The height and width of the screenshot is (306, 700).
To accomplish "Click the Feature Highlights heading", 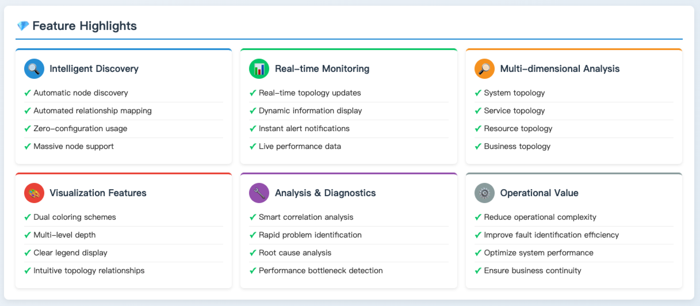I will click(x=85, y=26).
